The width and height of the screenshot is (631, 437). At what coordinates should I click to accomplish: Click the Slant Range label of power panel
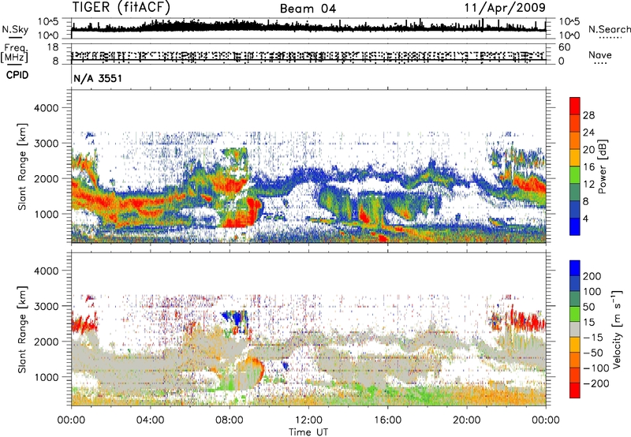pos(22,166)
